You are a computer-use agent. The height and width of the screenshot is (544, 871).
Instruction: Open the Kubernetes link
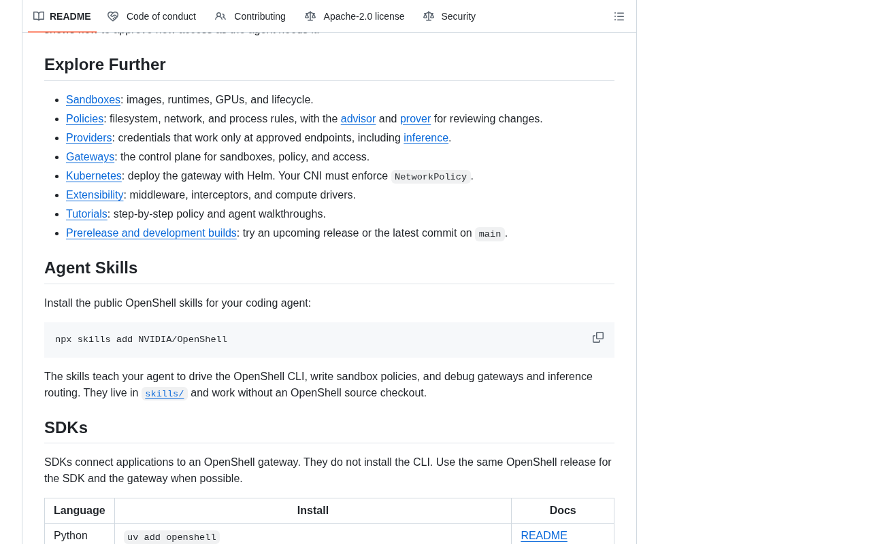point(94,175)
